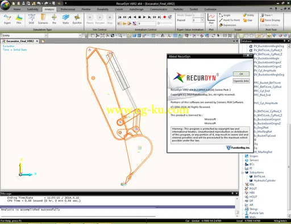Switch to the Particles ribbon tab
The image size is (291, 224).
(x=178, y=9)
